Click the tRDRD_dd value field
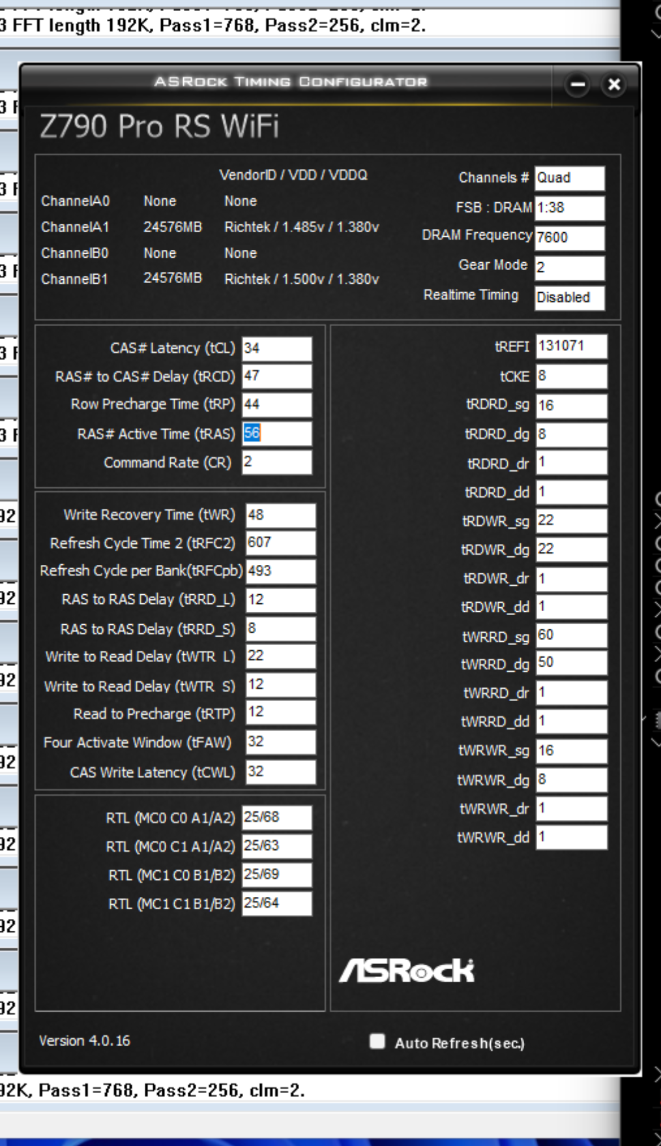The height and width of the screenshot is (1146, 661). [x=572, y=492]
